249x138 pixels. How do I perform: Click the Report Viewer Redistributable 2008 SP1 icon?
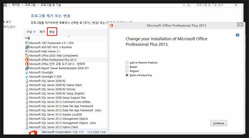(x=27, y=68)
